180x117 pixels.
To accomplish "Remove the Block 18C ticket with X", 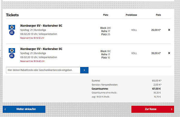I will pyautogui.click(x=169, y=53).
